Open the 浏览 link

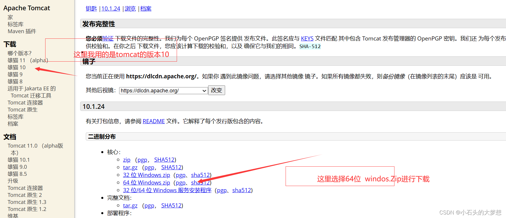click(130, 9)
